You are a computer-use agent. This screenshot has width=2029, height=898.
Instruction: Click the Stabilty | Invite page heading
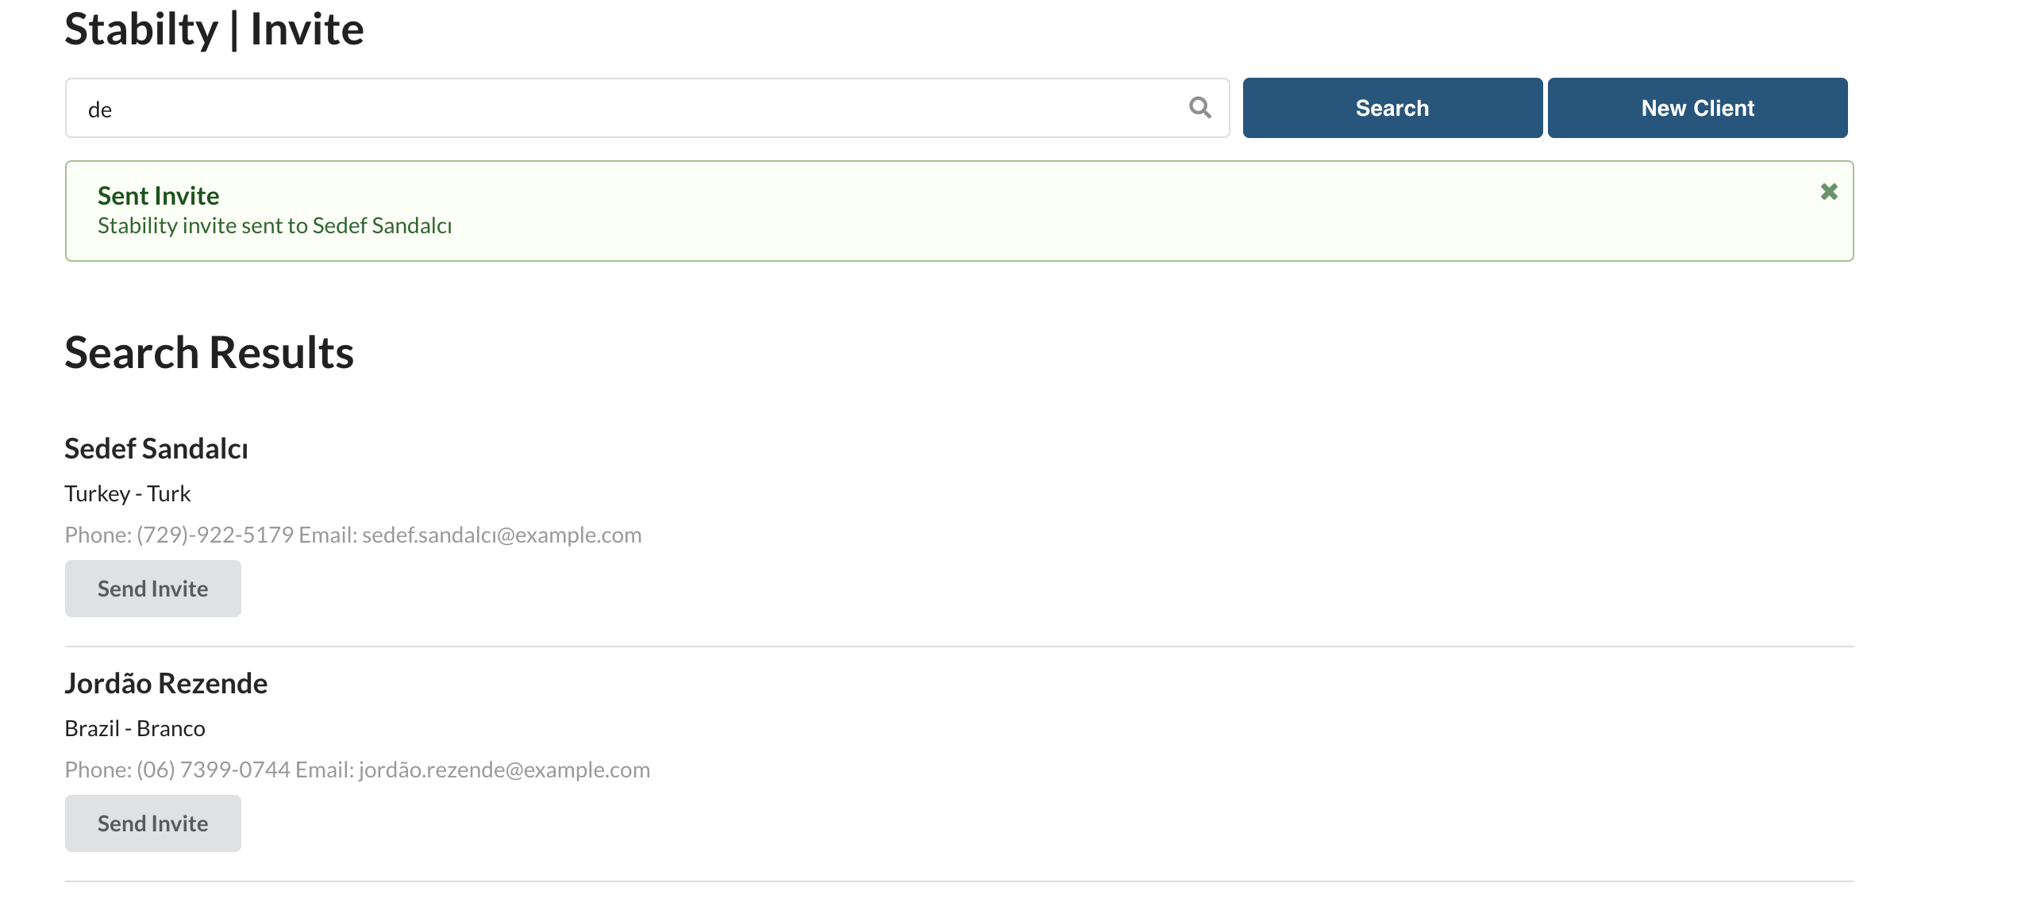pyautogui.click(x=214, y=29)
